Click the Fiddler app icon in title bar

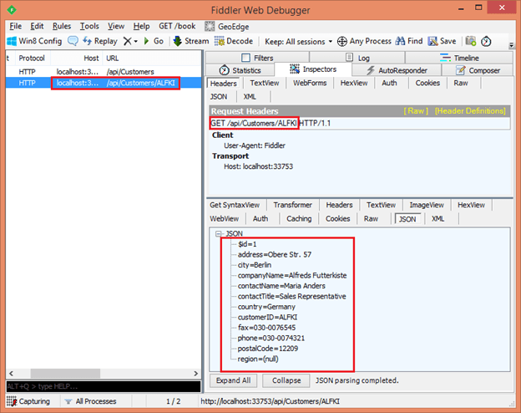pyautogui.click(x=12, y=10)
